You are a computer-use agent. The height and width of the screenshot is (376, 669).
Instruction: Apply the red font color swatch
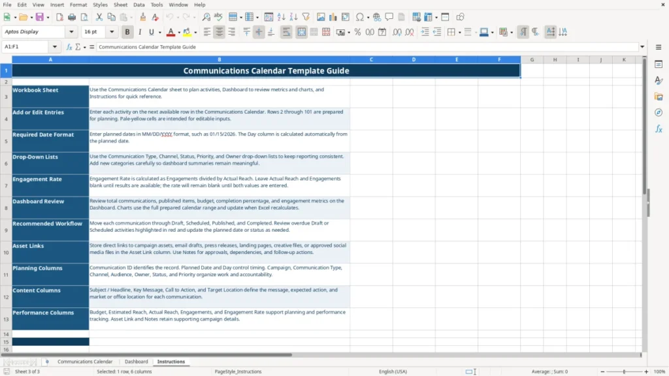(171, 32)
